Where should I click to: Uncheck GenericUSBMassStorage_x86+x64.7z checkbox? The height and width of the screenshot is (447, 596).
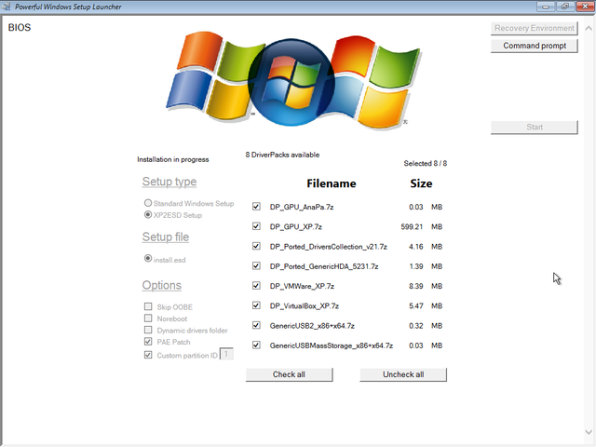coord(256,345)
